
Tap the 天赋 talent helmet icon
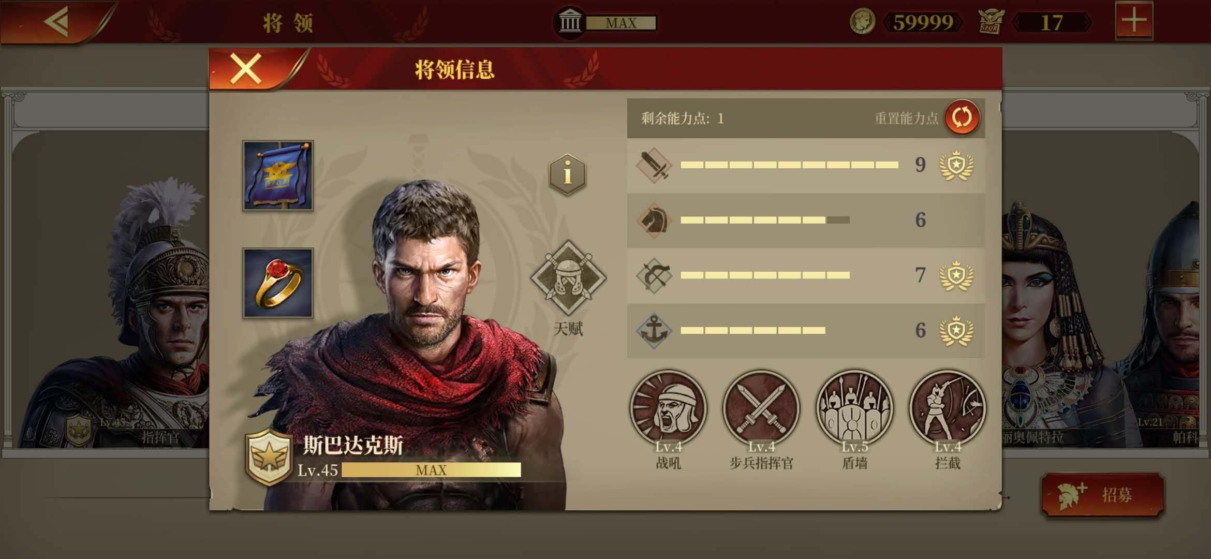click(568, 278)
